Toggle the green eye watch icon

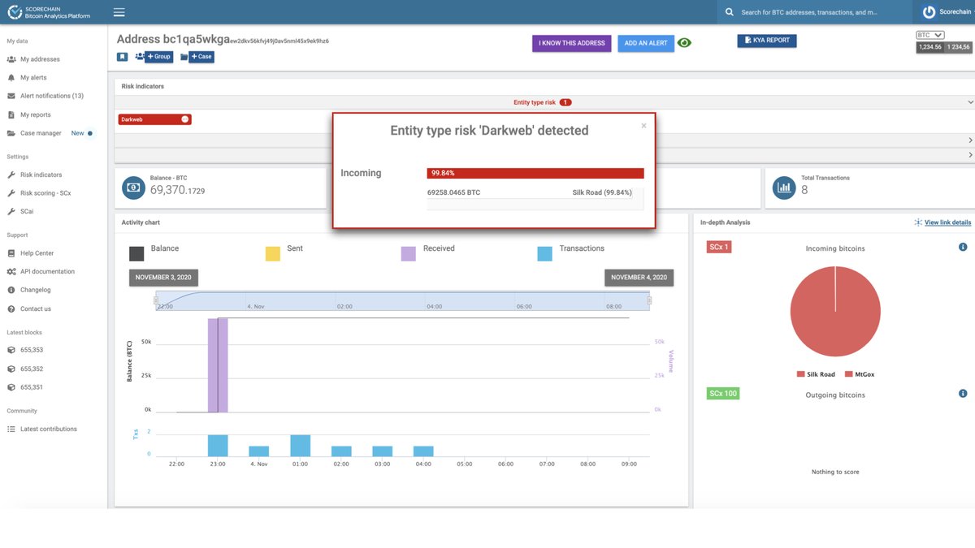pyautogui.click(x=685, y=43)
